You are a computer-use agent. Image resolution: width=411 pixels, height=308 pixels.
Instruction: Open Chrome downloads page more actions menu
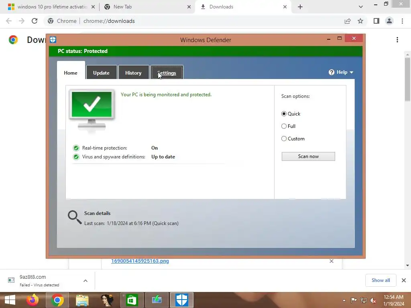coord(397,40)
